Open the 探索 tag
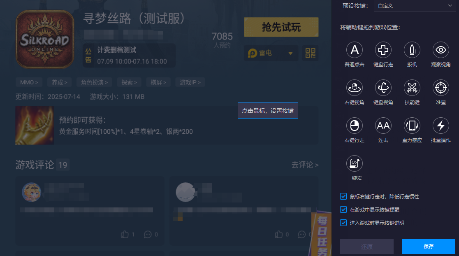This screenshot has height=256, width=459. [129, 82]
